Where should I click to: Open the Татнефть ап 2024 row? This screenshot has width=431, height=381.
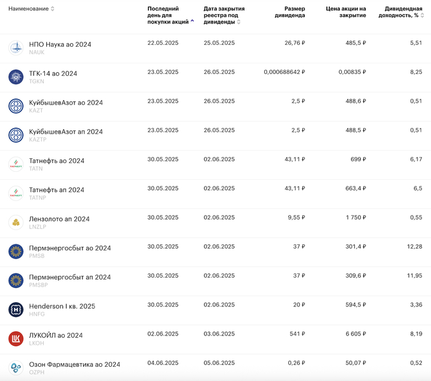click(x=57, y=190)
